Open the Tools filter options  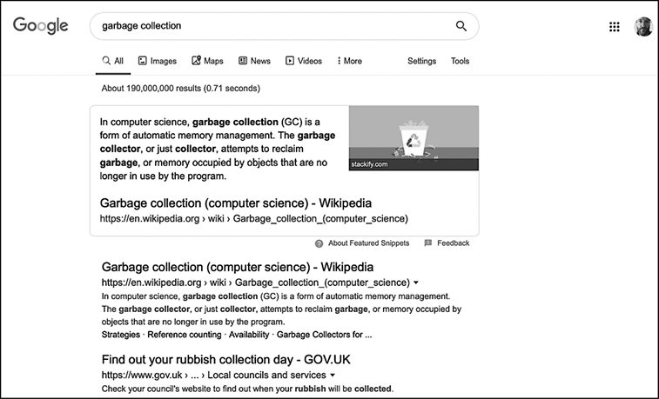[460, 62]
